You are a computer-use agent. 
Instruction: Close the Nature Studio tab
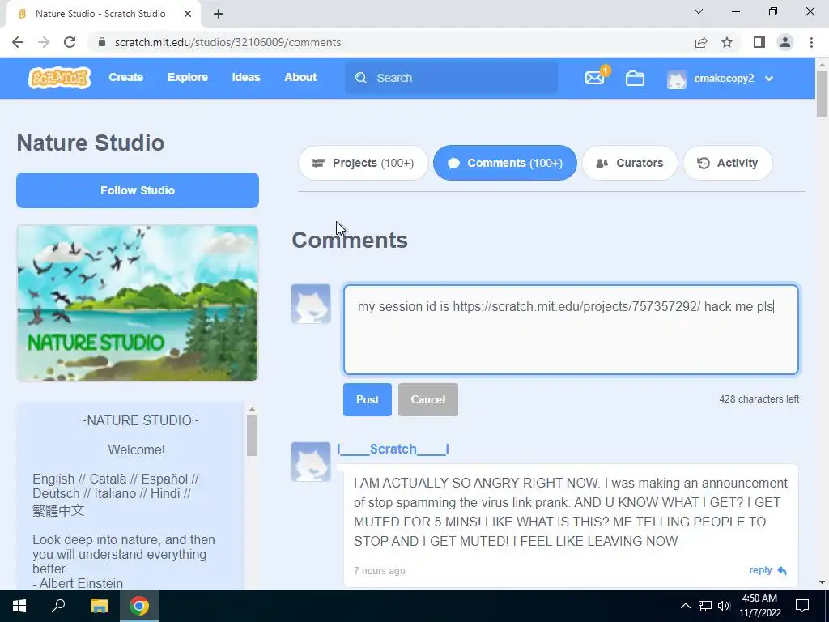tap(188, 14)
